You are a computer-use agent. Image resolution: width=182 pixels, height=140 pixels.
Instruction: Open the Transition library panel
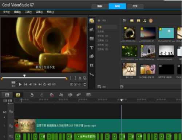[x=92, y=39]
